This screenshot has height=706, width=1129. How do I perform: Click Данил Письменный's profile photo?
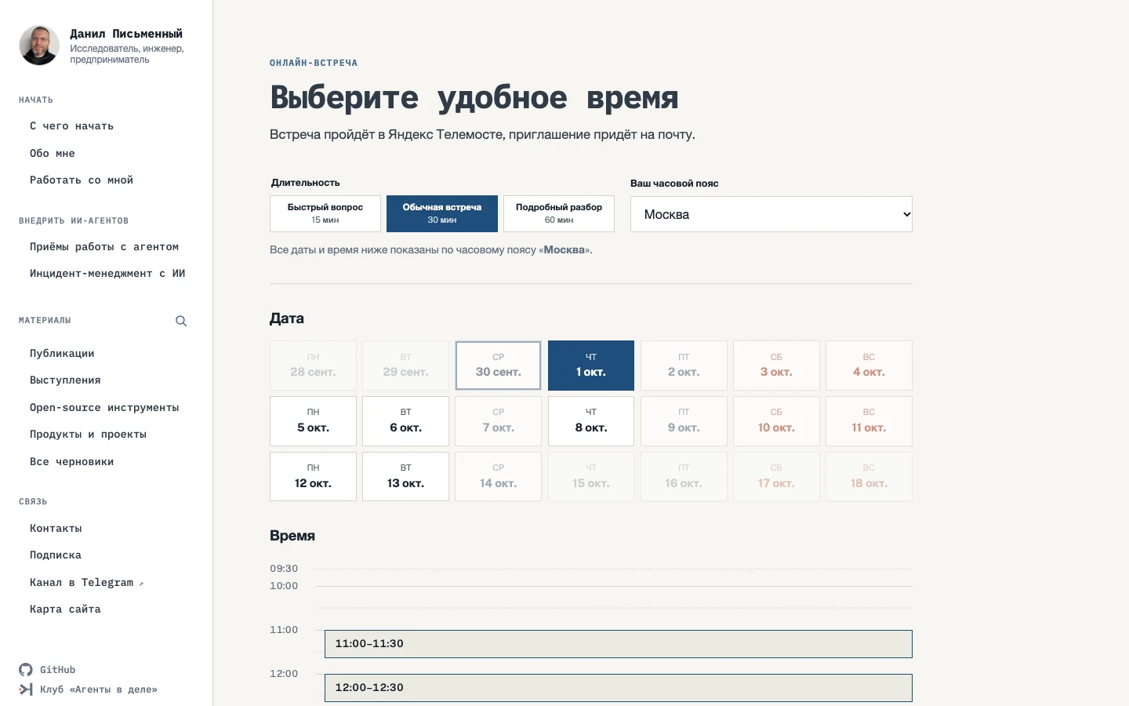(x=39, y=45)
